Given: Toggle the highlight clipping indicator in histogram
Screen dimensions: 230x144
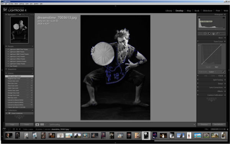Looking at the screenshot, I should (224, 18).
